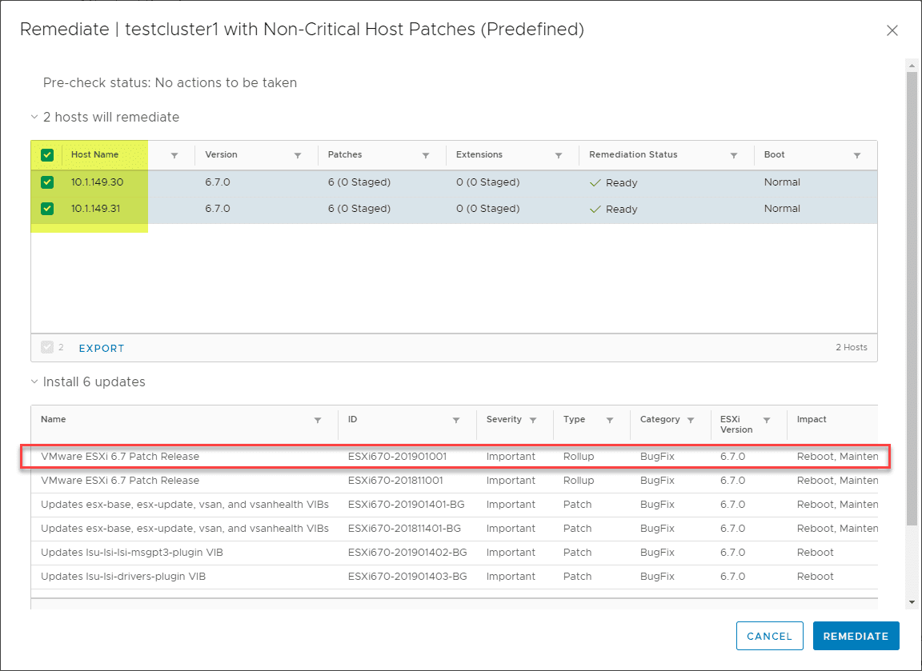The height and width of the screenshot is (671, 922).
Task: Uncheck the select-all hosts checkbox
Action: click(46, 155)
